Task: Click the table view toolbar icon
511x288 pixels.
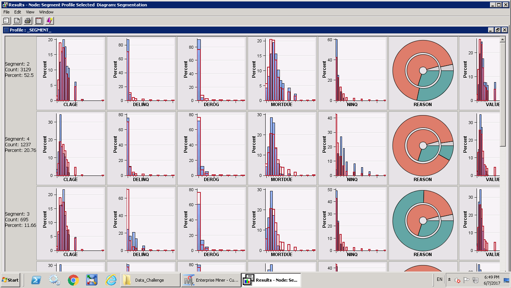Action: tap(39, 21)
